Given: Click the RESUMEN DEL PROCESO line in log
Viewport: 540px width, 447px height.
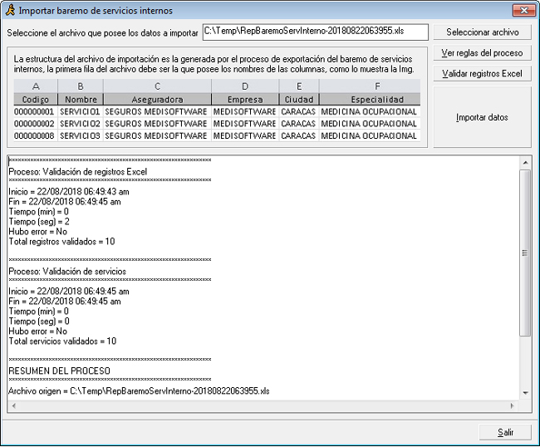Looking at the screenshot, I should (x=59, y=371).
